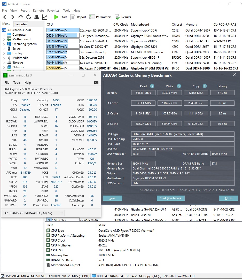Screen dimensions: 242x279
Task: Toggle the status bar checkbox
Action: pos(3,276)
